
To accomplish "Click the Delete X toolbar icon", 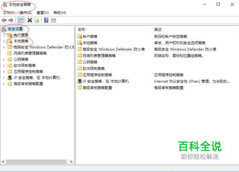I will tap(30, 20).
